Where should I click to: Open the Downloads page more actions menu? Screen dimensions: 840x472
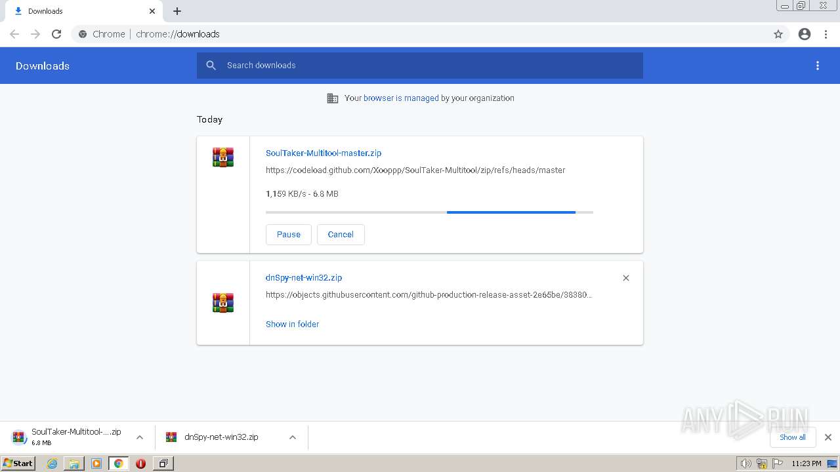click(818, 66)
